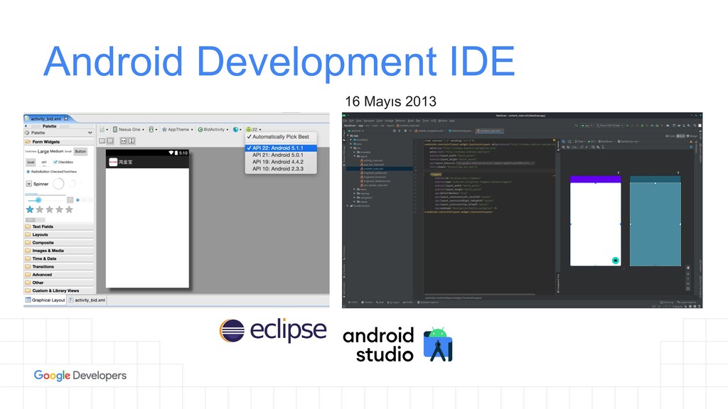The height and width of the screenshot is (409, 728).
Task: Select the Large text widget in palette
Action: (43, 151)
